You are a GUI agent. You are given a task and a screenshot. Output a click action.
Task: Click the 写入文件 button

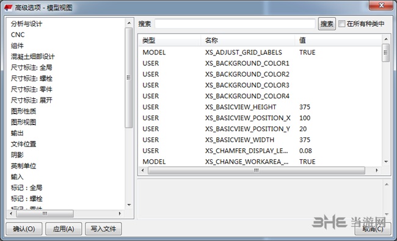coord(103,229)
